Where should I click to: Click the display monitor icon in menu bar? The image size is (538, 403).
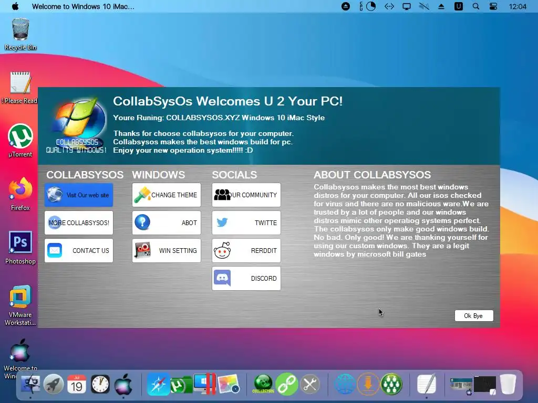407,6
